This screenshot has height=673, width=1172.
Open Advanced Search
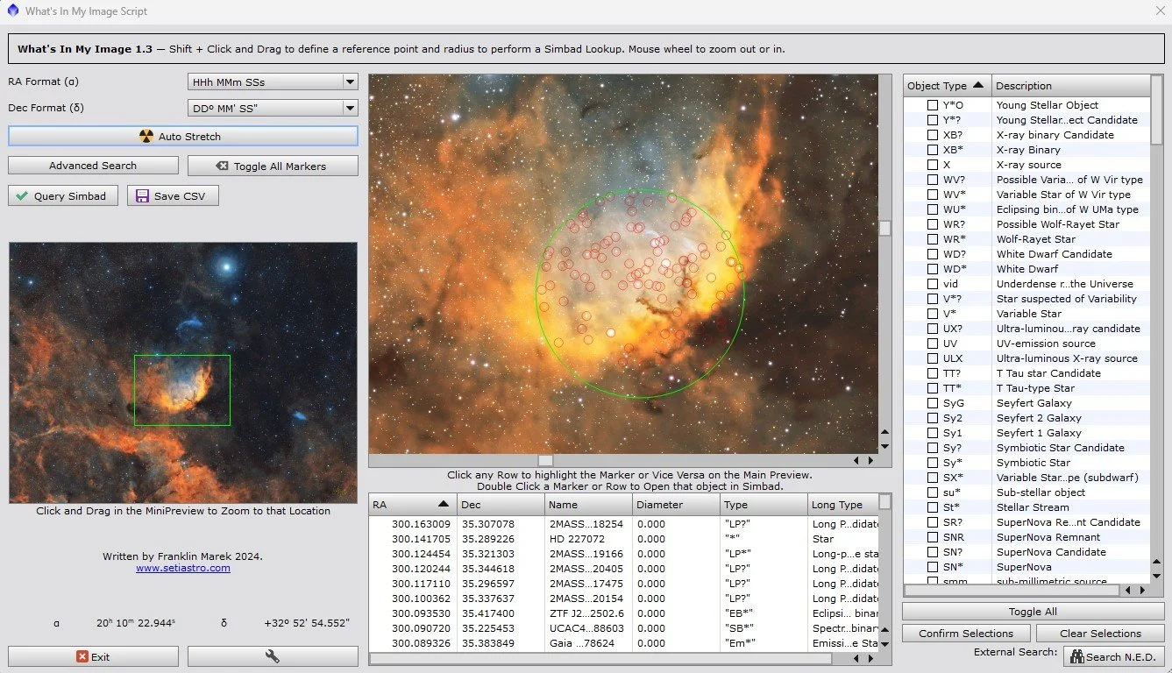click(93, 165)
